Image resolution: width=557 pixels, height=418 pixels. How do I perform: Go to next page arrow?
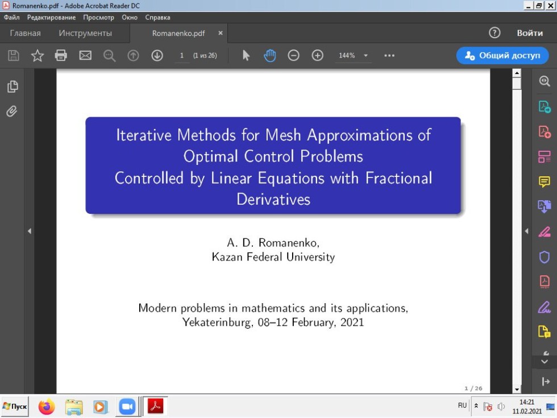click(x=157, y=56)
